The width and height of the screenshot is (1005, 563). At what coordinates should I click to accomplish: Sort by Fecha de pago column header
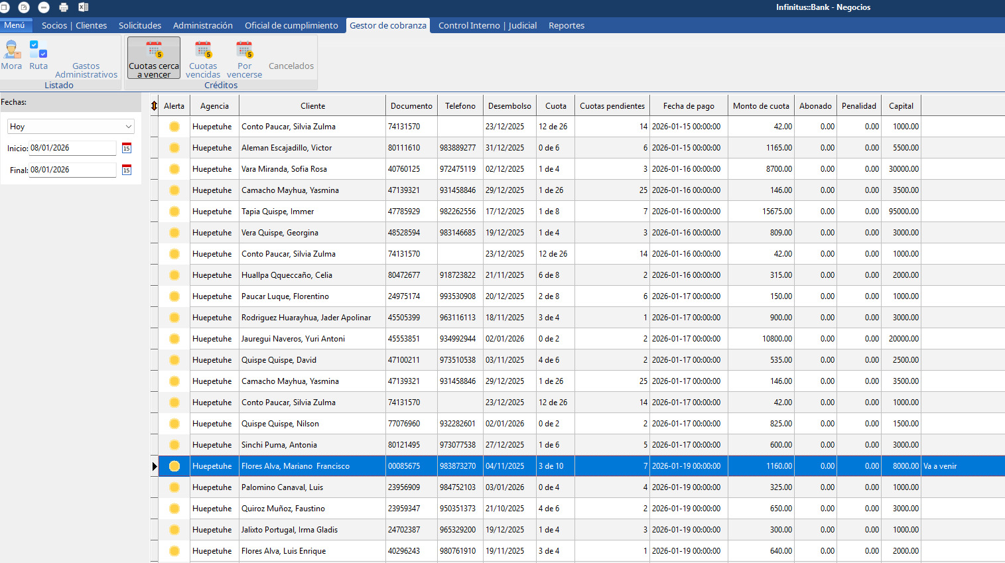pyautogui.click(x=688, y=106)
